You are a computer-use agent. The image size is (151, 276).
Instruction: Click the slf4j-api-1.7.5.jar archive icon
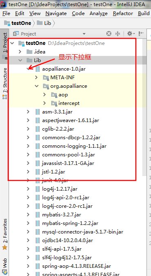coord(38,249)
